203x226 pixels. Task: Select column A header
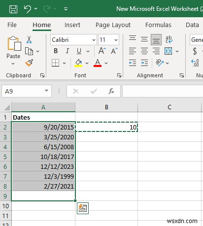43,107
